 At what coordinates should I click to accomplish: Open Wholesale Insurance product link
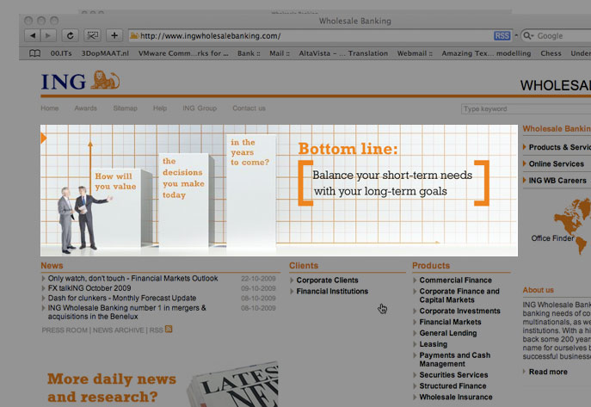(456, 398)
